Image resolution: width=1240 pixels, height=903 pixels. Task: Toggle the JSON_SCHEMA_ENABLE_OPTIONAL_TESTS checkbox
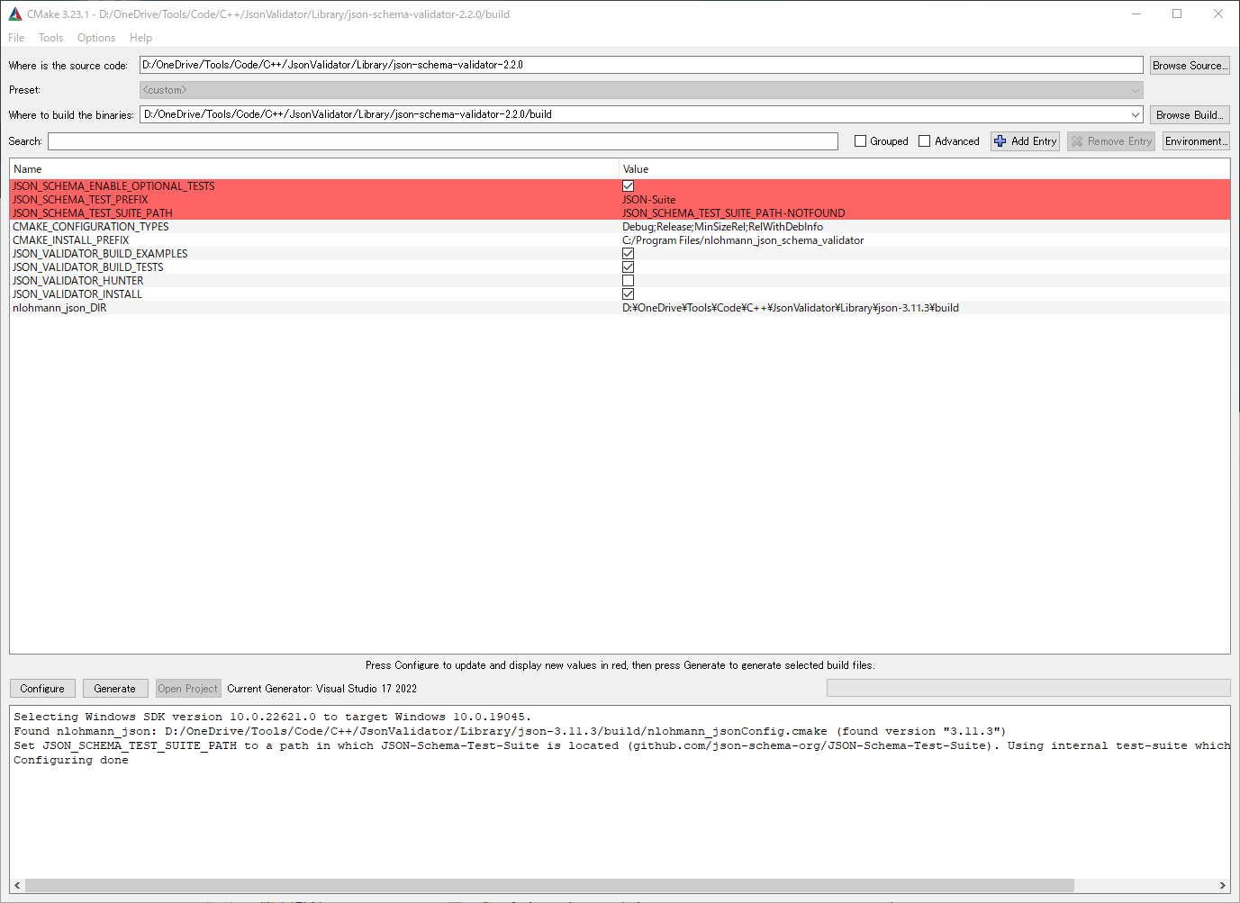[x=628, y=186]
